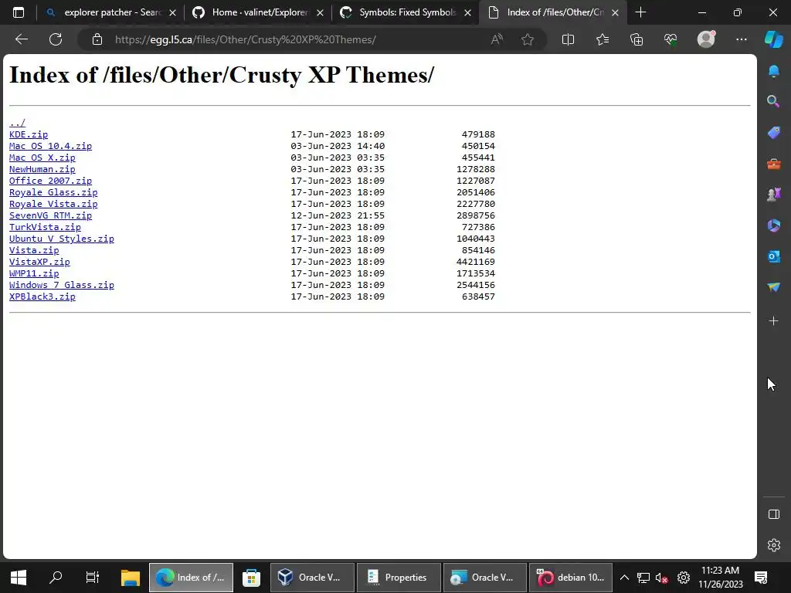Open taskbar search magnifier
This screenshot has width=791, height=593.
56,578
